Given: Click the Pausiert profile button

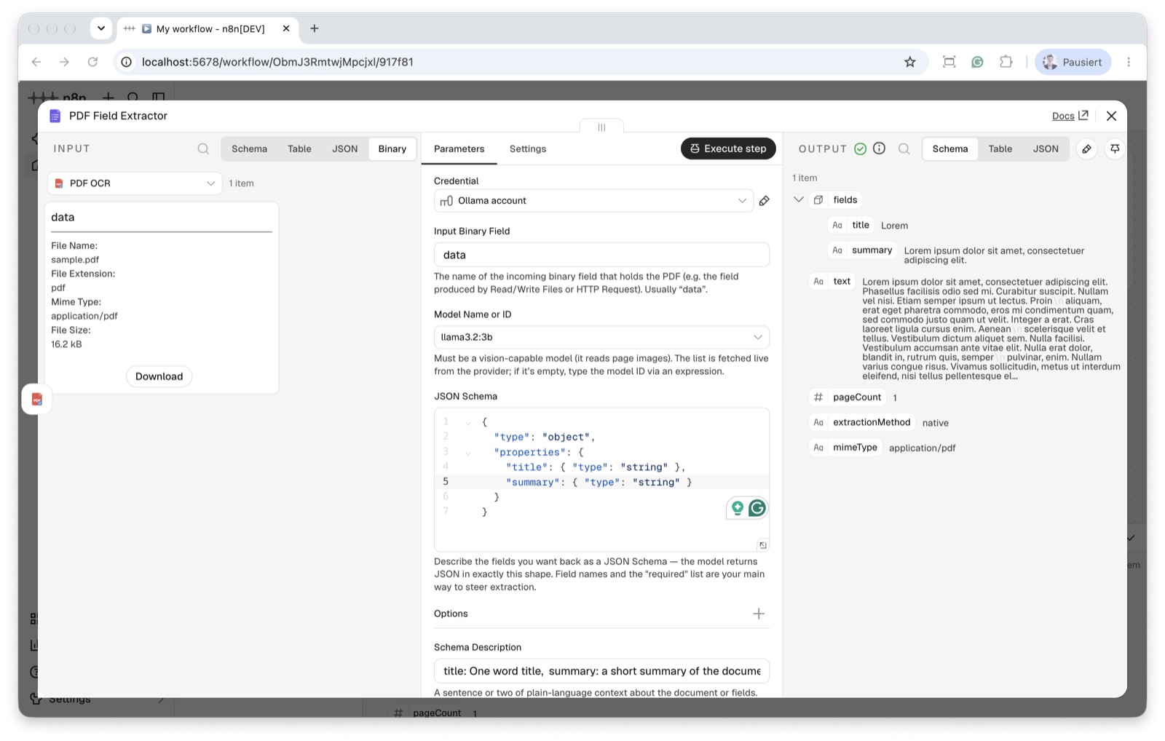Looking at the screenshot, I should point(1073,62).
